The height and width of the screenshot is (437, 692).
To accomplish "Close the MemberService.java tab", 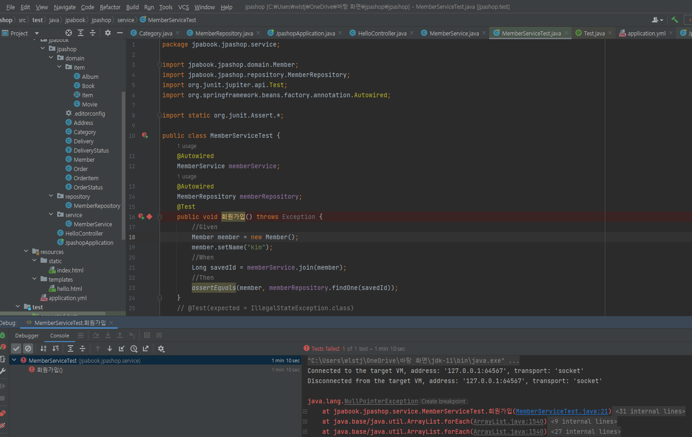I will coord(484,33).
